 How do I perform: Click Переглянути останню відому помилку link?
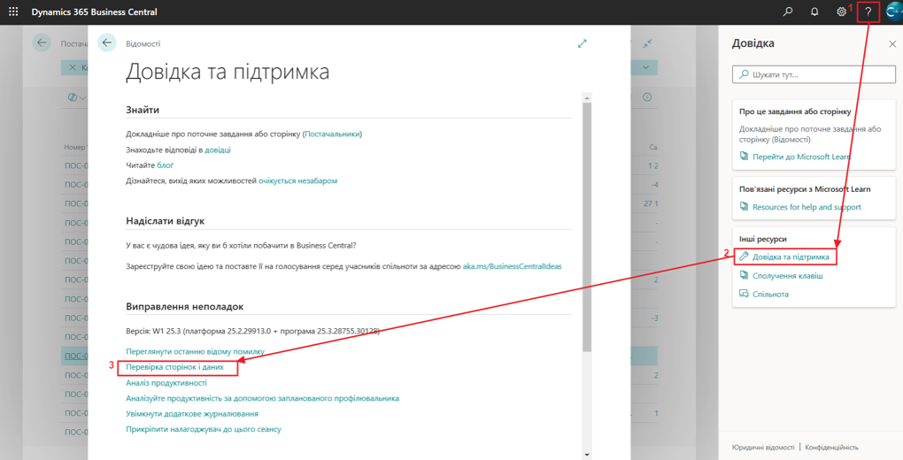pyautogui.click(x=195, y=351)
